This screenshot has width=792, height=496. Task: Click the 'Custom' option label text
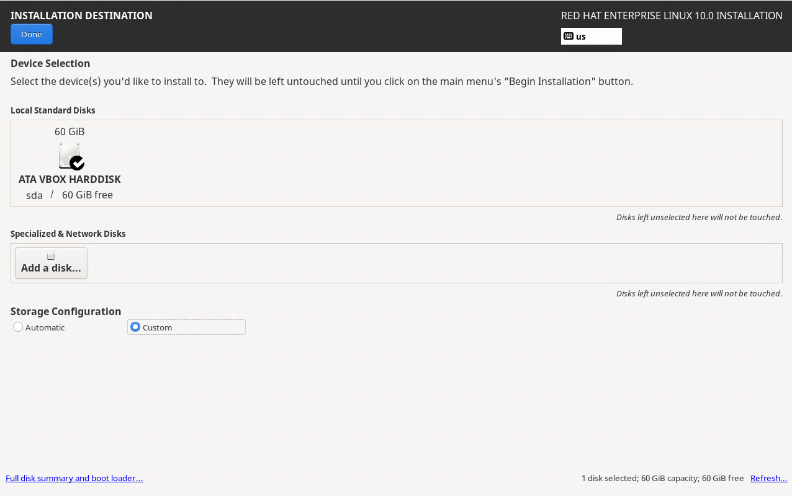[x=157, y=327]
